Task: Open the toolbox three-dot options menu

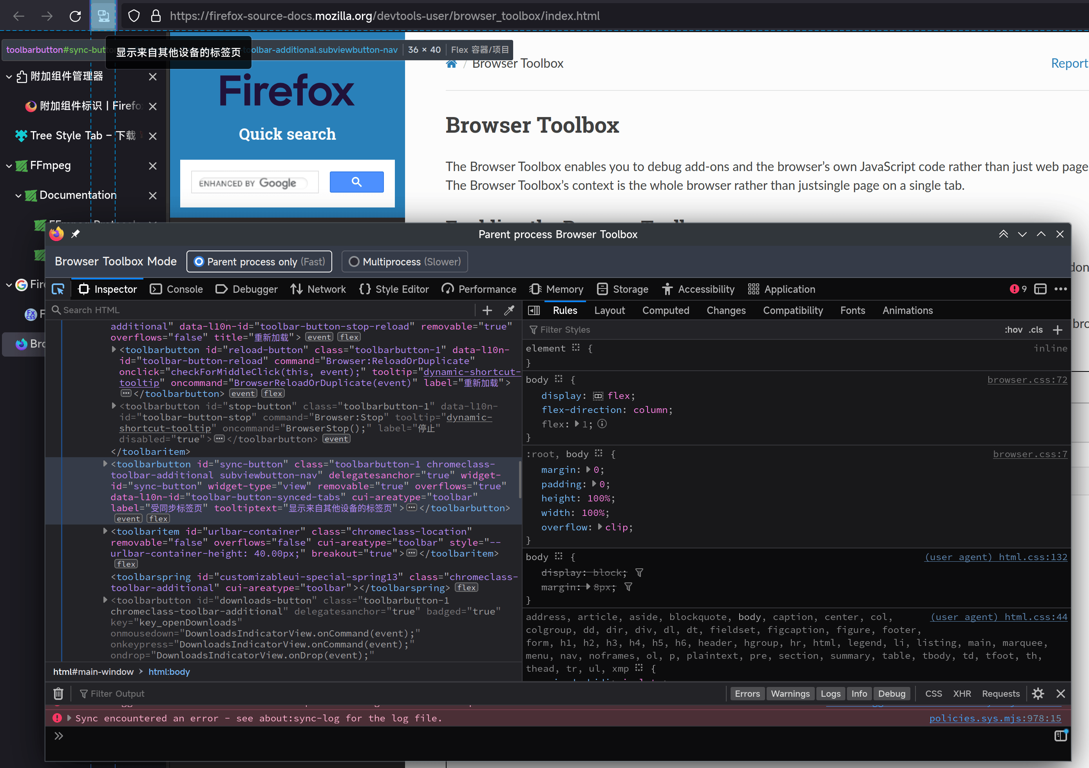Action: point(1060,289)
